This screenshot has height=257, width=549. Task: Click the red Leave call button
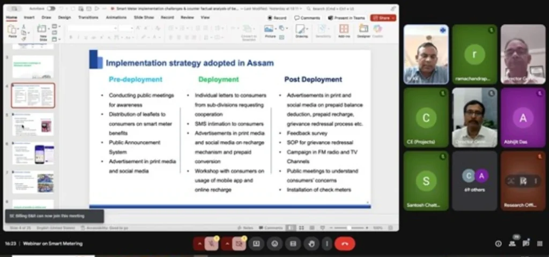(x=345, y=244)
